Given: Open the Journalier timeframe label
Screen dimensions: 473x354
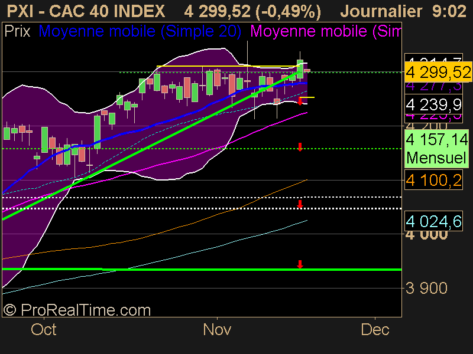Looking at the screenshot, I should point(381,11).
